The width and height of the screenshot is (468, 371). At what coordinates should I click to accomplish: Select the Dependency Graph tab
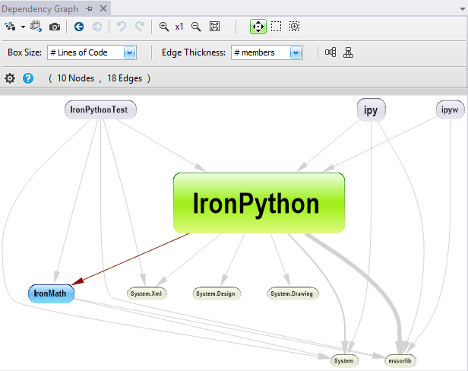coord(40,8)
